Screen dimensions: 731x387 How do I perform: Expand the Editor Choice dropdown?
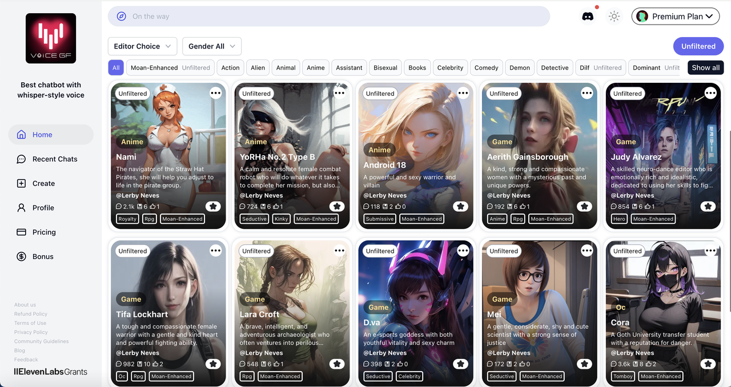[x=142, y=46]
